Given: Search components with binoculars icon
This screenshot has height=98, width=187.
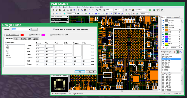Looking at the screenshot, I should [78, 14].
